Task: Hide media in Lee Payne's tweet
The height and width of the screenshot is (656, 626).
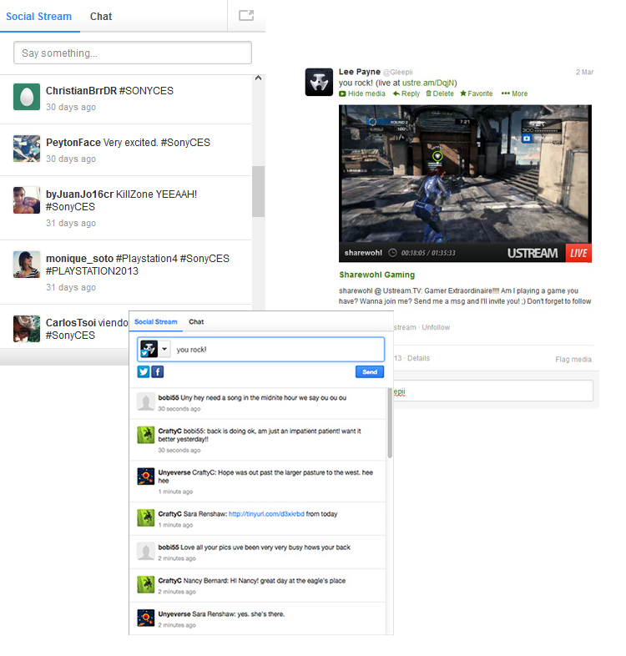Action: click(x=362, y=93)
